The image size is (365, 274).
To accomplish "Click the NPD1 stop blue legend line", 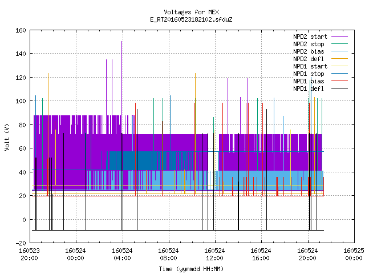I will point(340,74).
